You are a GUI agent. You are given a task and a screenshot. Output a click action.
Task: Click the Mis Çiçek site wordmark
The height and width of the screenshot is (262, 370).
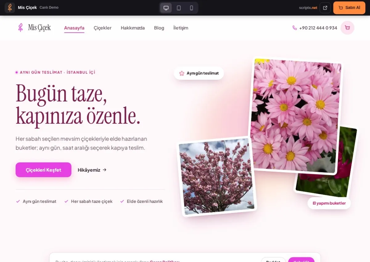pos(39,28)
